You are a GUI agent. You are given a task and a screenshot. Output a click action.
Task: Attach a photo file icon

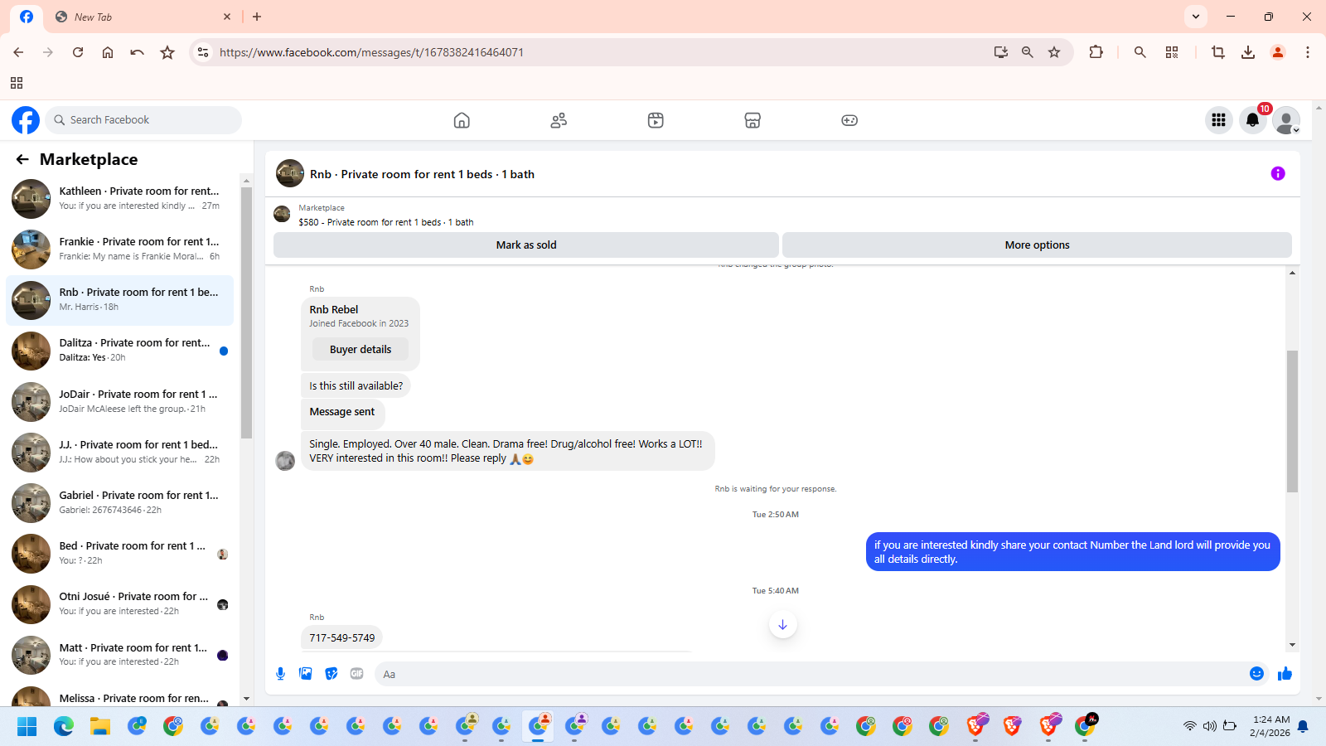coord(306,674)
